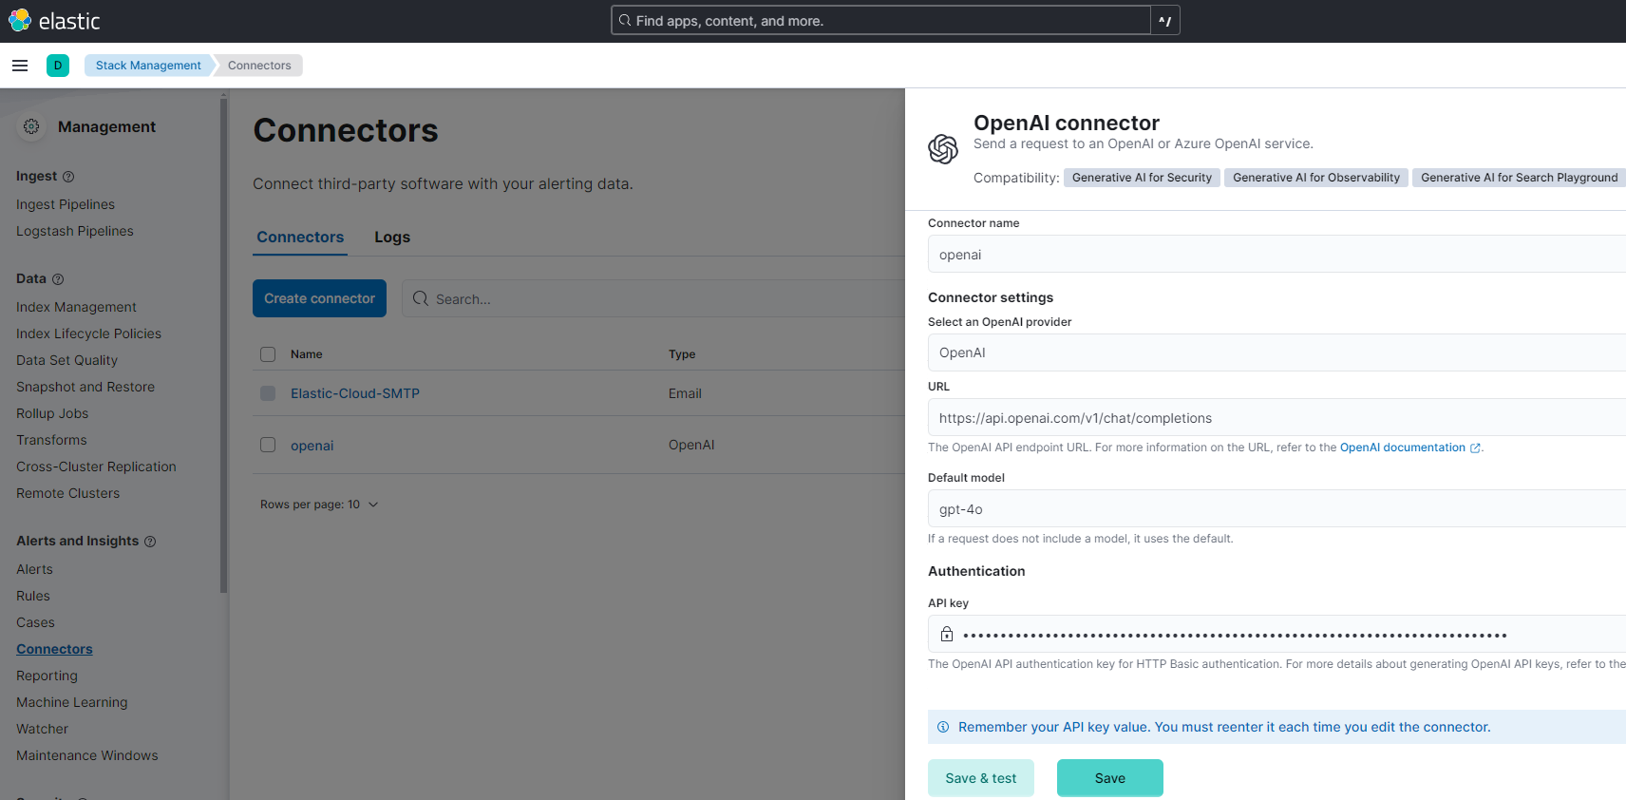Click the search magnifier icon in connectors search

click(x=421, y=298)
